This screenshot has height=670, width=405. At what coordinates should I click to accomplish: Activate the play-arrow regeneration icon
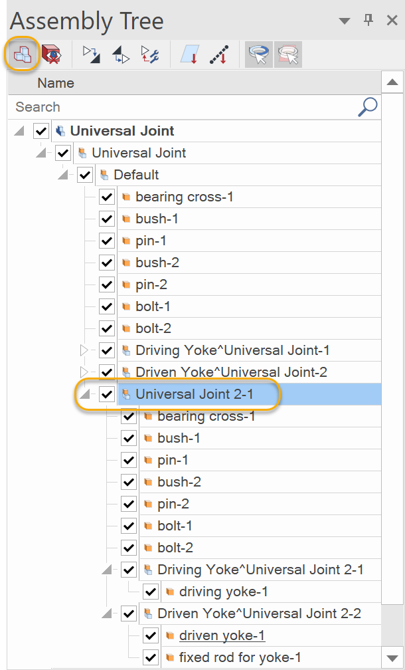pyautogui.click(x=90, y=55)
